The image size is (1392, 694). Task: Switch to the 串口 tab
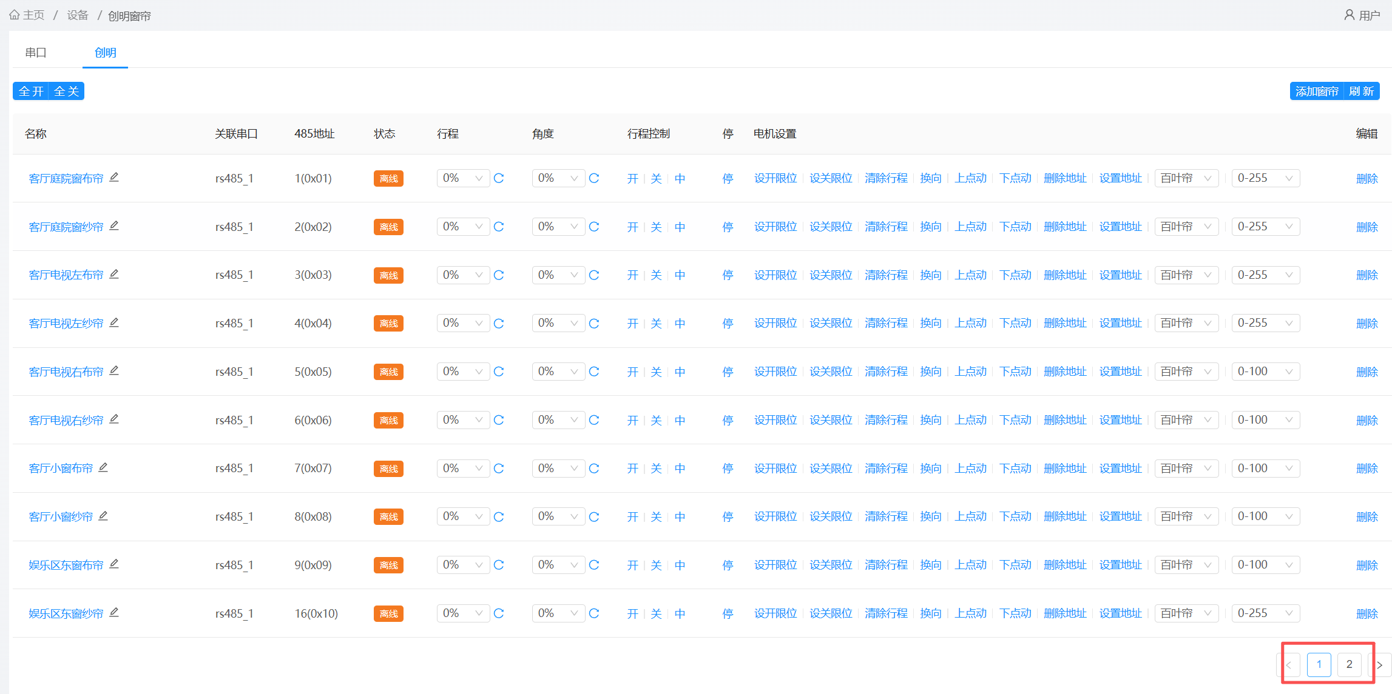(36, 53)
